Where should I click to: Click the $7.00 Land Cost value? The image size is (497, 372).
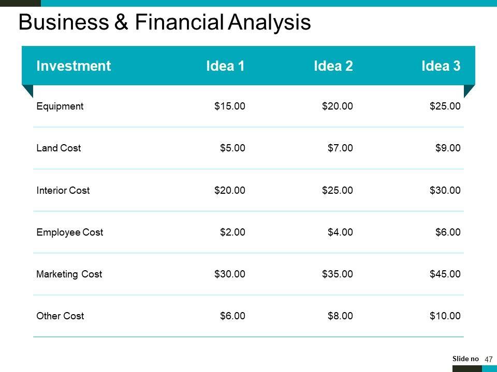coord(340,148)
